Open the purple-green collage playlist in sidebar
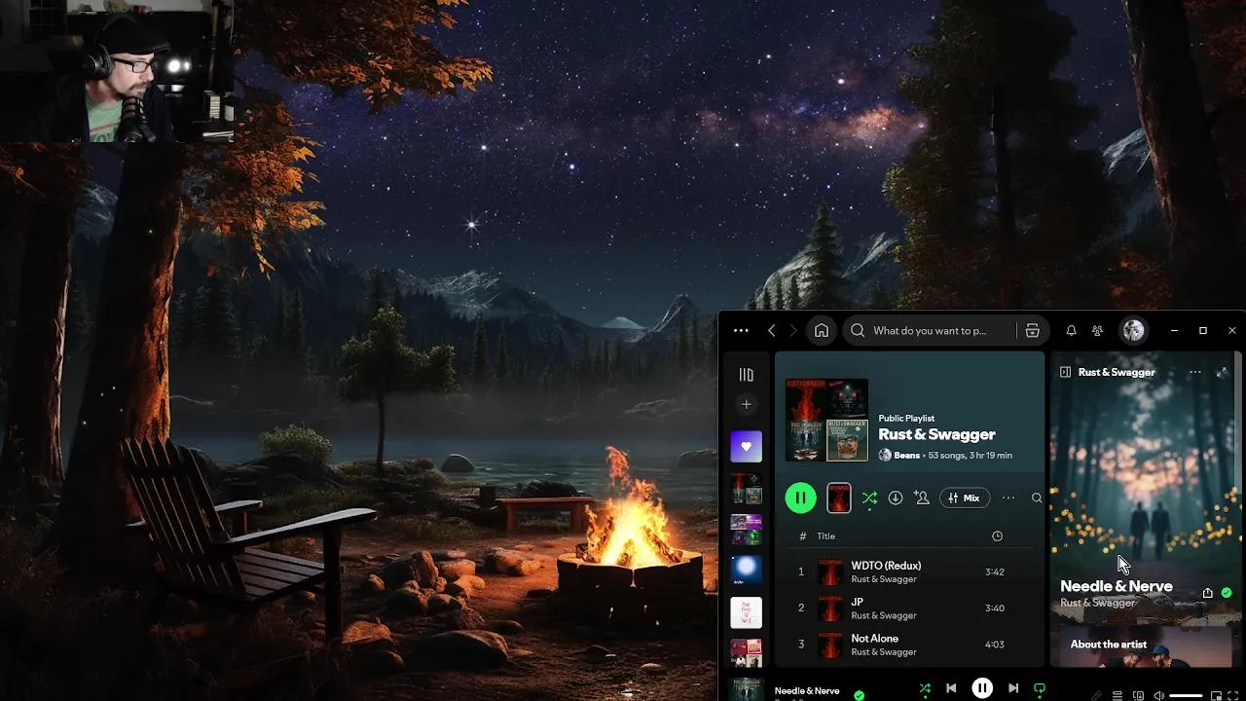The height and width of the screenshot is (701, 1246). pyautogui.click(x=747, y=530)
